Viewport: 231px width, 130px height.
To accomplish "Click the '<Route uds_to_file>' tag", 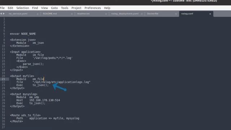I will [25, 115].
